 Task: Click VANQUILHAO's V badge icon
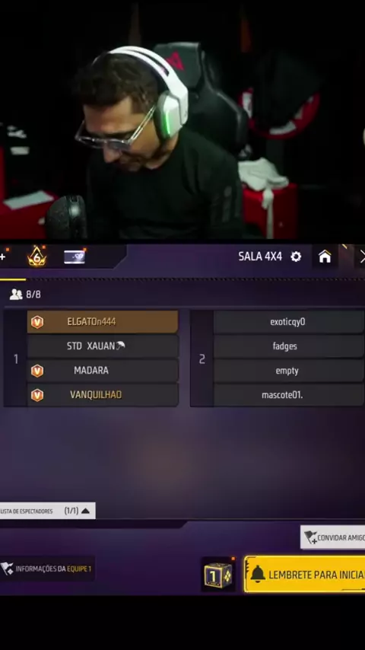(37, 395)
